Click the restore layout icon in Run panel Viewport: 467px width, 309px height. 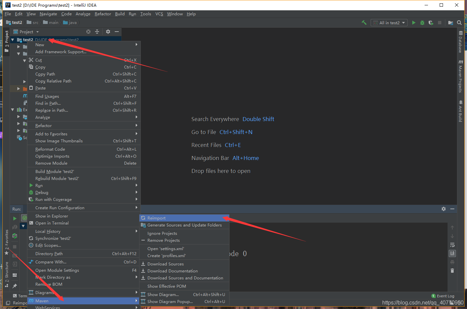pos(15,275)
